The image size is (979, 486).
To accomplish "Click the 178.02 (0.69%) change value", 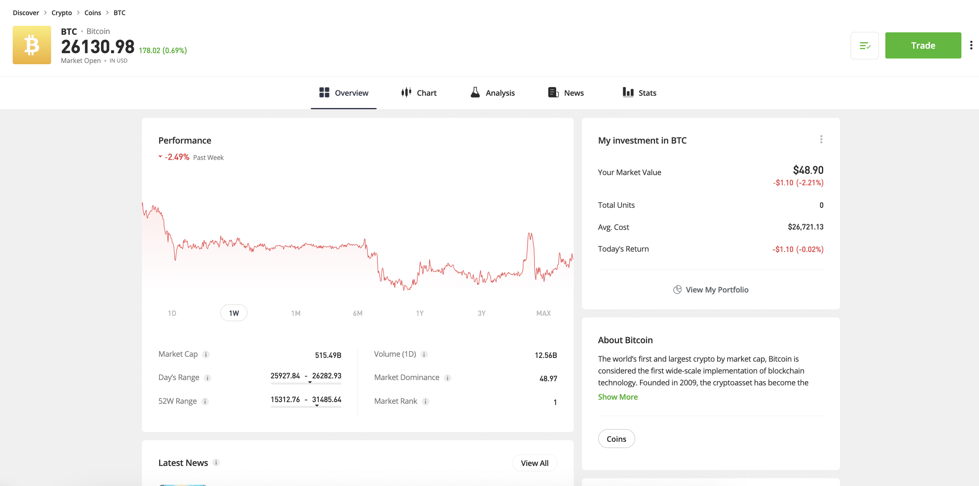I will click(x=163, y=50).
